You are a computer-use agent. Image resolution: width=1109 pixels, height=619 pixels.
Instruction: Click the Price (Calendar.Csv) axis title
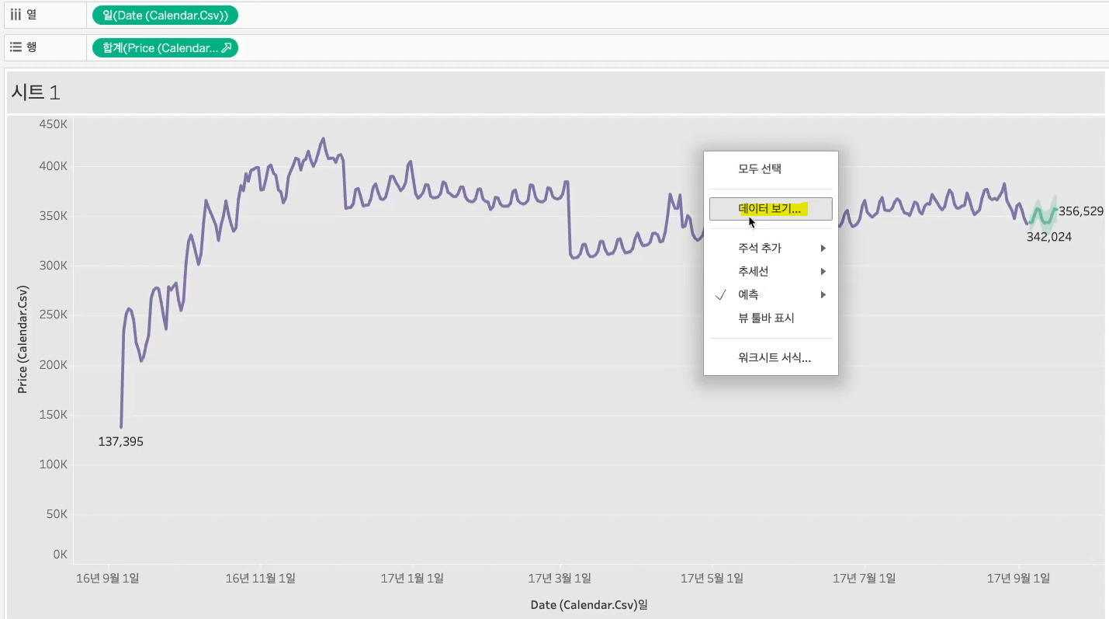[x=23, y=339]
